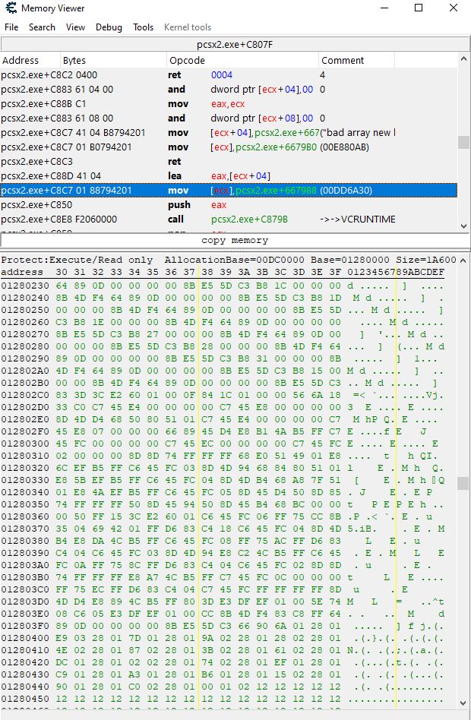This screenshot has height=720, width=471.
Task: Open the Debug menu
Action: tap(109, 27)
